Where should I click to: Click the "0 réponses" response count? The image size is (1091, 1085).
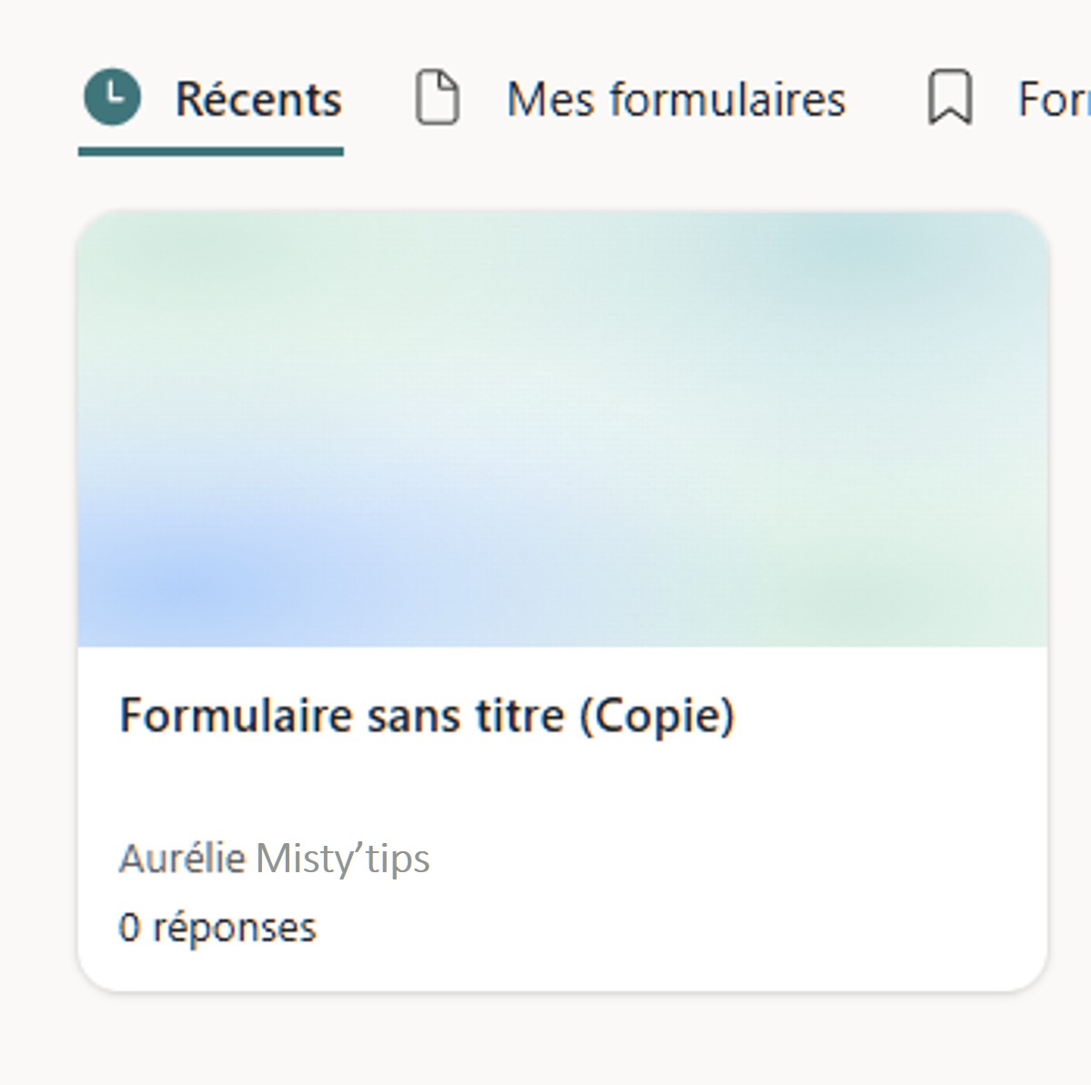tap(217, 928)
